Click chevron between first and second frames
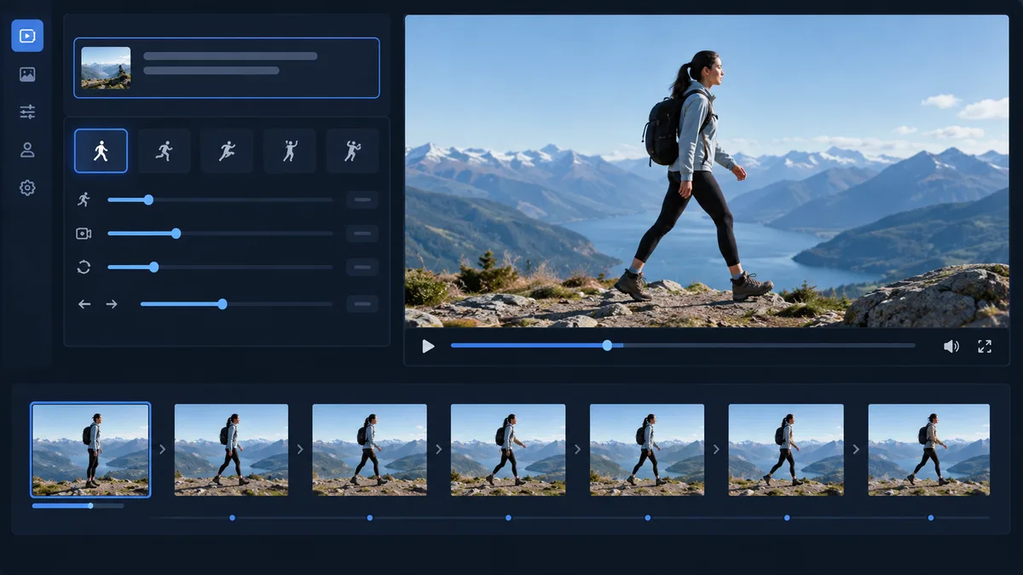The height and width of the screenshot is (575, 1023). (x=162, y=449)
